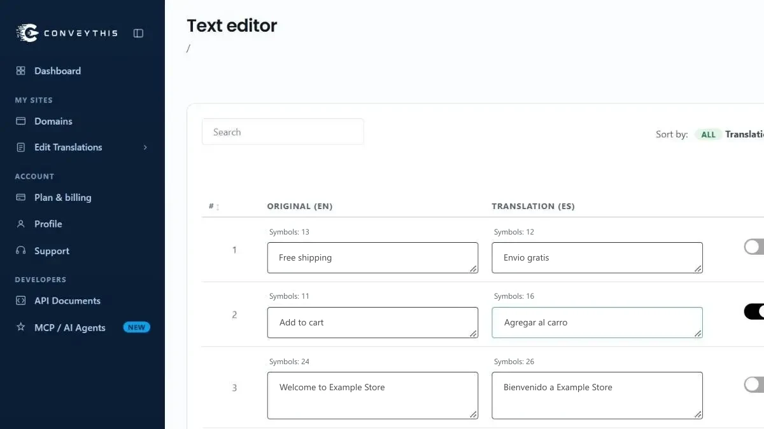764x429 pixels.
Task: Grab the resize handle of 'Envio gratis' field
Action: (x=698, y=269)
